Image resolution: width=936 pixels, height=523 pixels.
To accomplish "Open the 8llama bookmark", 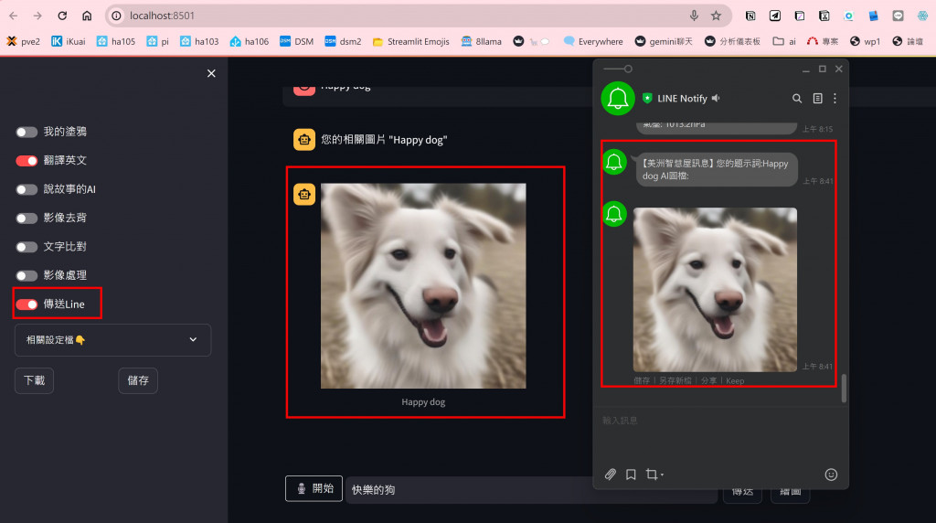I will (481, 41).
